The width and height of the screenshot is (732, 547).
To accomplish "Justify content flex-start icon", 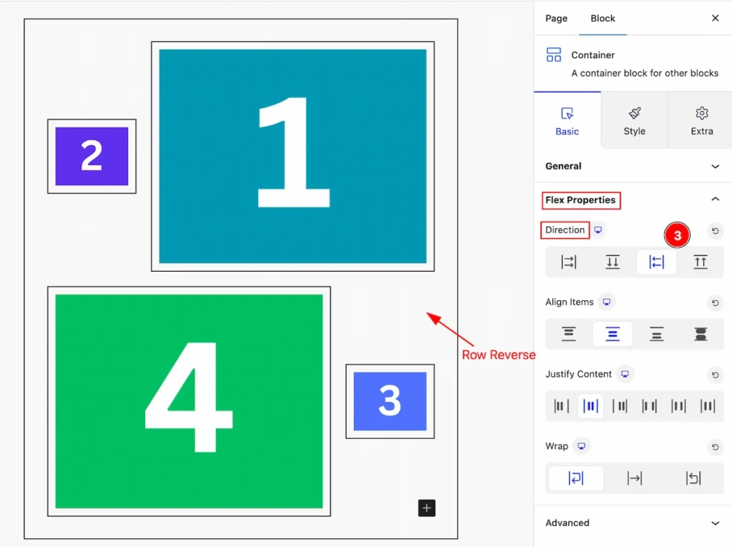I will 561,406.
